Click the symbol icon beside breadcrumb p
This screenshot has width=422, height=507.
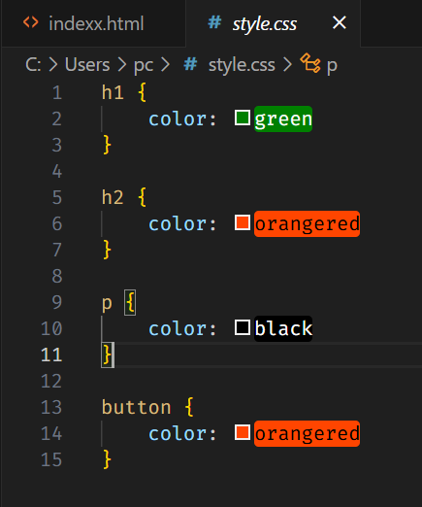point(310,63)
